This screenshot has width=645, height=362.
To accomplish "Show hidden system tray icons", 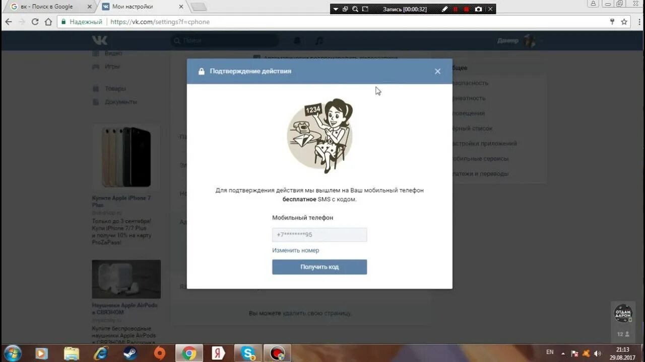I will point(563,352).
